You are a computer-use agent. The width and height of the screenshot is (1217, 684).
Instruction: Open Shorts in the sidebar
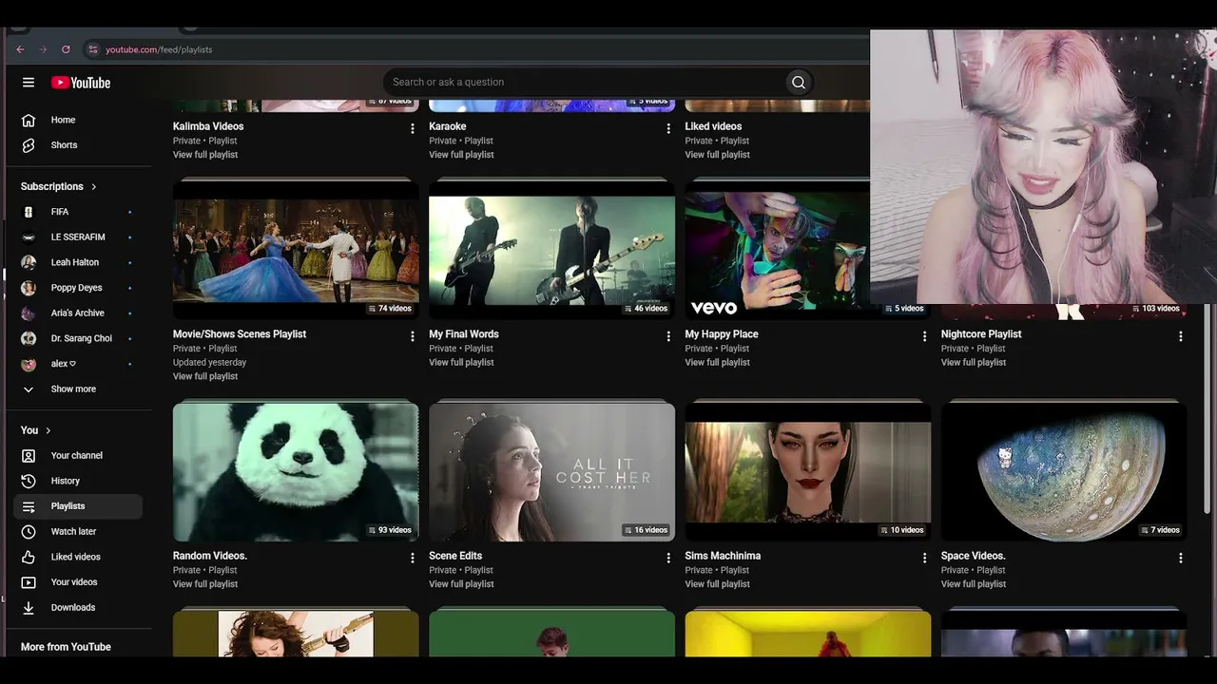[x=78, y=145]
